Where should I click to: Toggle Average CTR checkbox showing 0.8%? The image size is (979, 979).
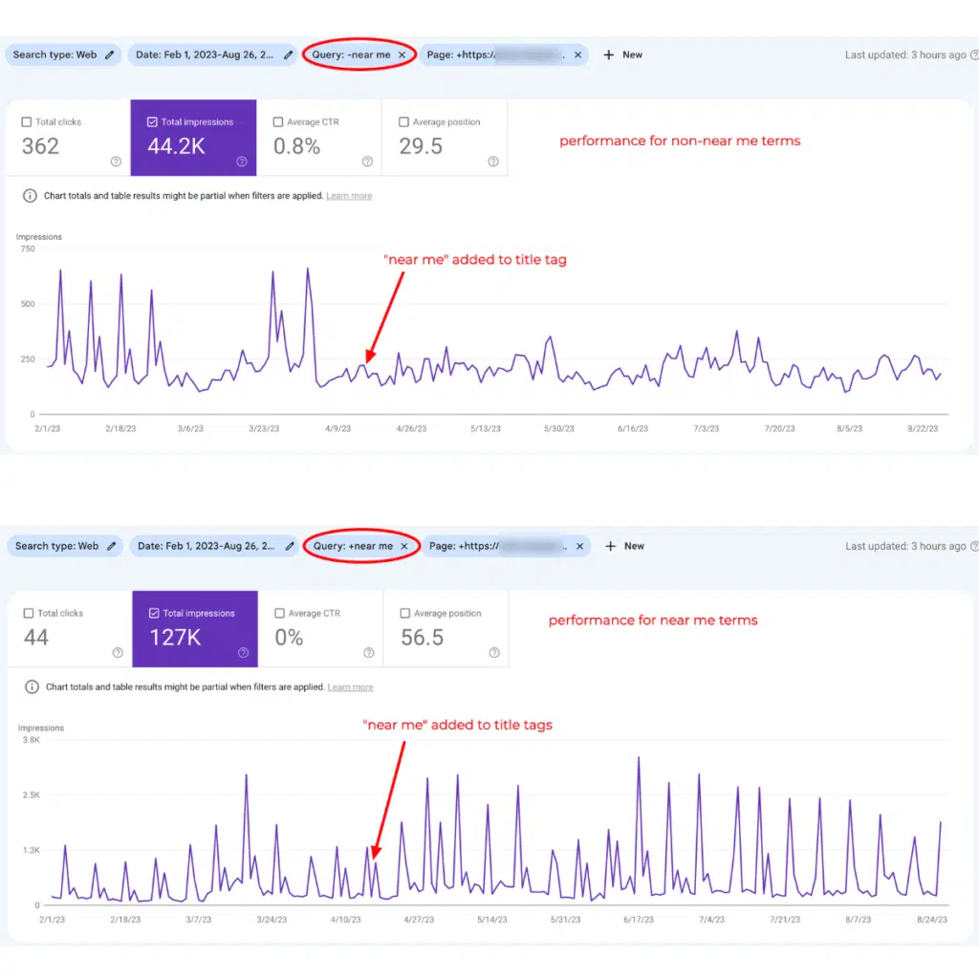pyautogui.click(x=278, y=121)
